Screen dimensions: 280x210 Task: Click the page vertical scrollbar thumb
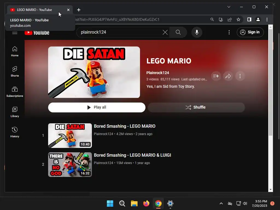point(270,82)
